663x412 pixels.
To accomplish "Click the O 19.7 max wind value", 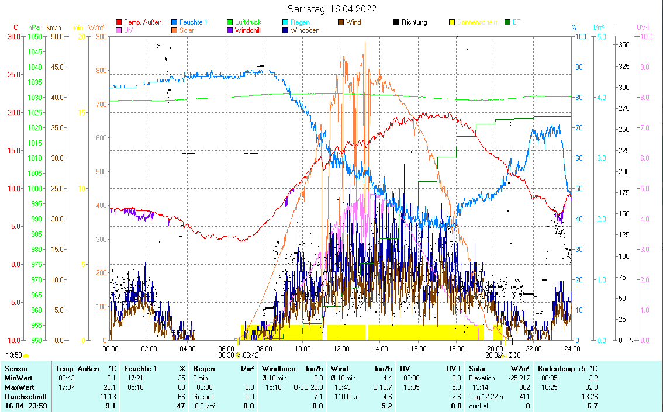I will pos(382,387).
